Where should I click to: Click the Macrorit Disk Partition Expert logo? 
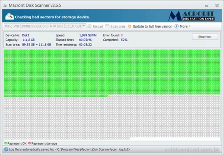point(192,16)
